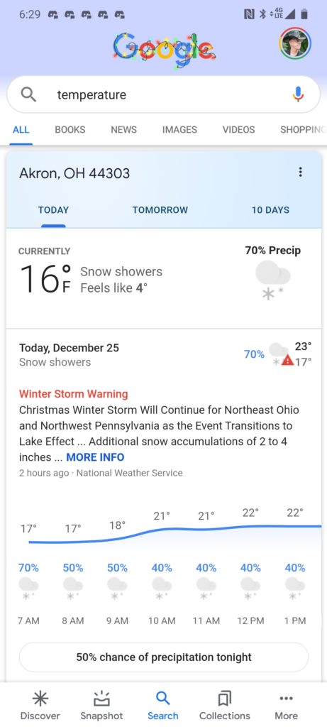Open Snapshot in bottom navigation
The width and height of the screenshot is (327, 727).
click(x=101, y=705)
